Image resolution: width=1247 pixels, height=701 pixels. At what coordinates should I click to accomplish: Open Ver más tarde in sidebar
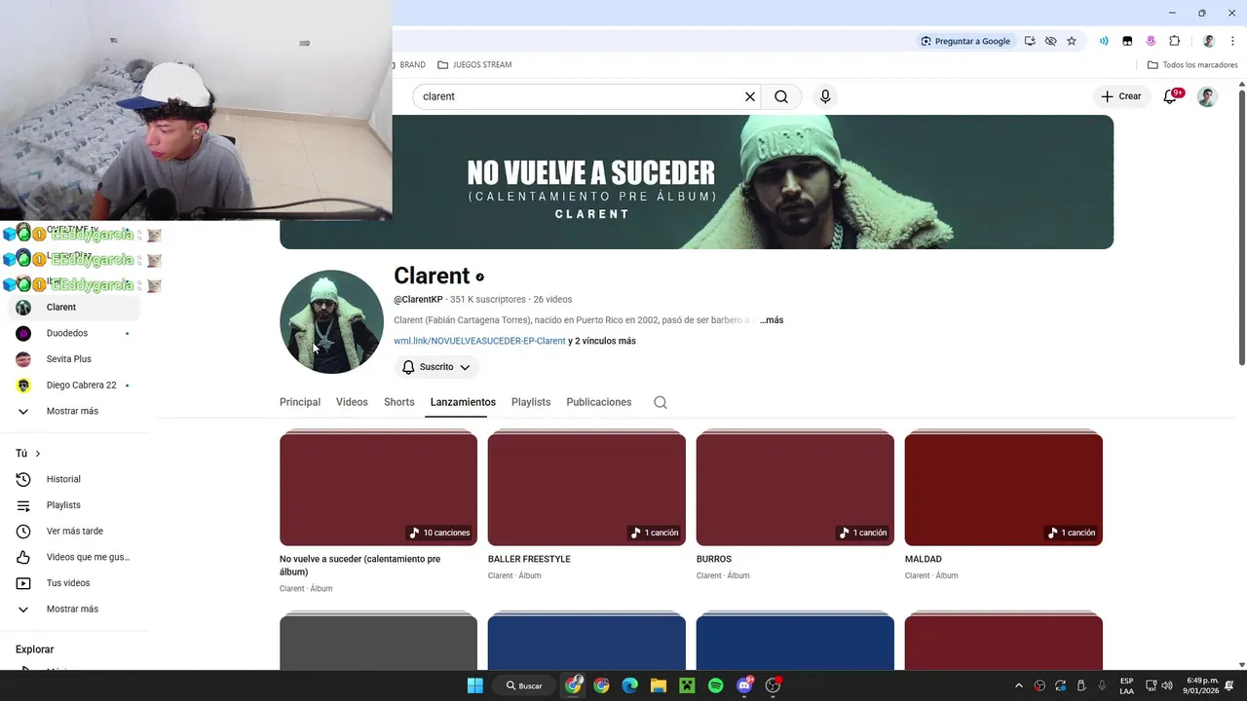tap(76, 531)
